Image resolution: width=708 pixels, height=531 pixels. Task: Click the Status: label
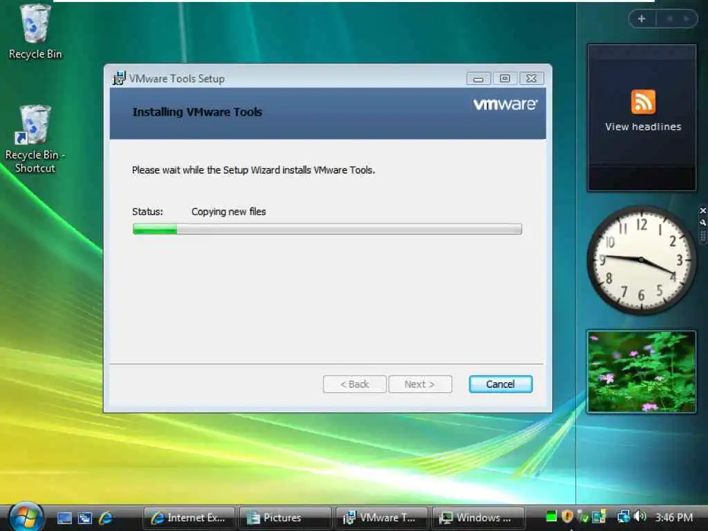(x=147, y=212)
